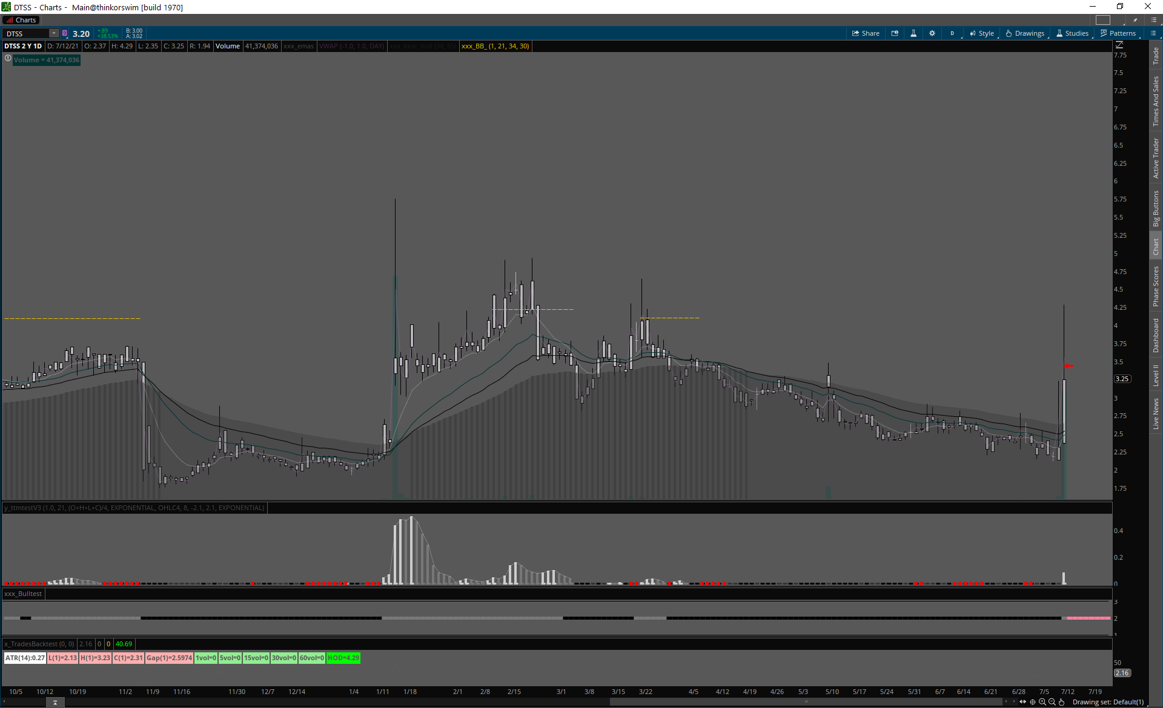
Task: Open the DTSS symbol dropdown arrow
Action: point(54,33)
